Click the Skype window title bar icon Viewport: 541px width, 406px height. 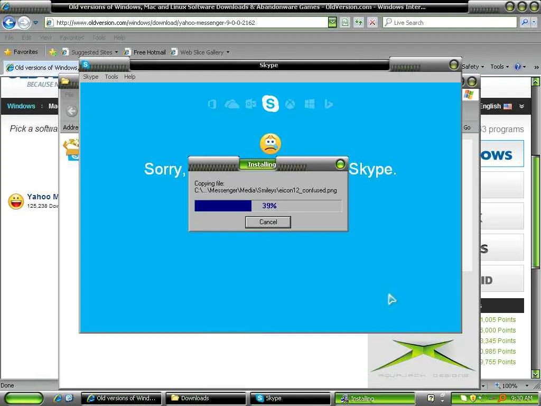(x=86, y=64)
